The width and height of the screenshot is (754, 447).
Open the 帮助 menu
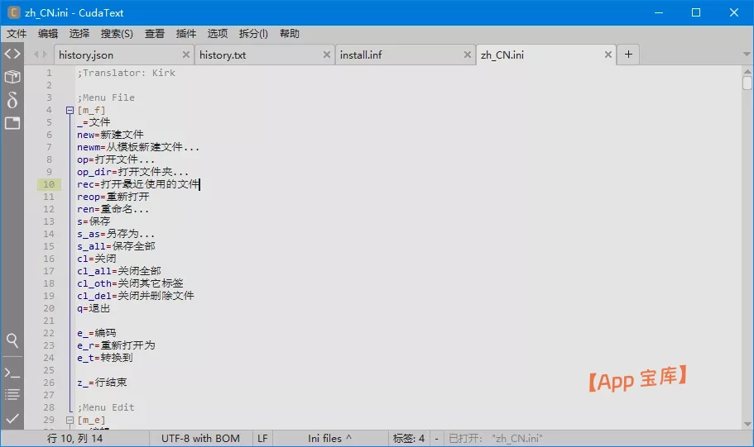[x=290, y=34]
